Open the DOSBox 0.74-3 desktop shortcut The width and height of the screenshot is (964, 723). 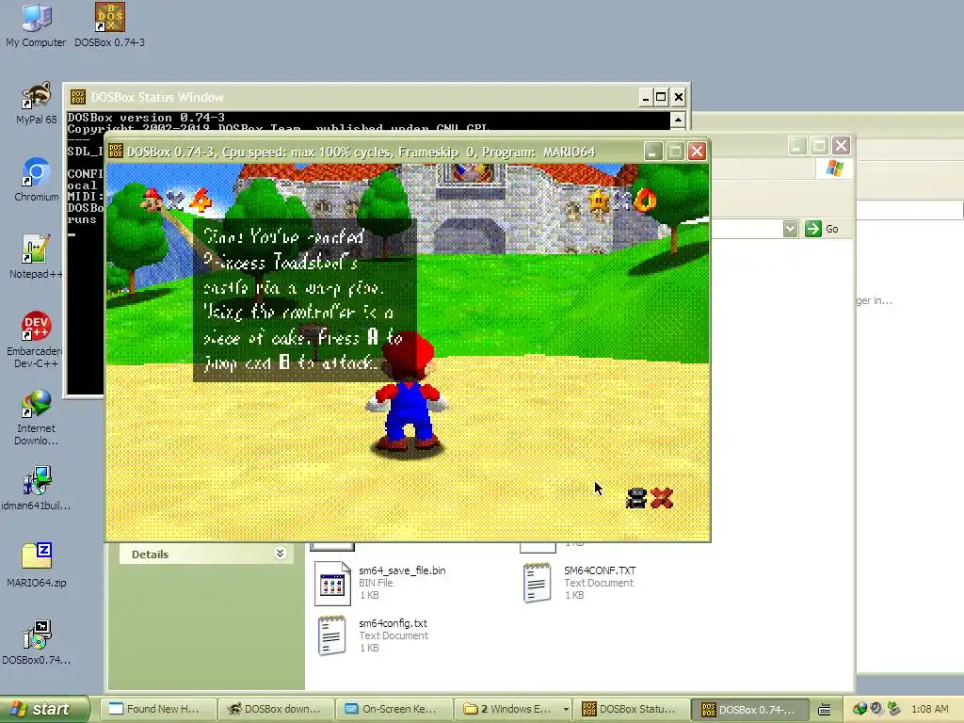109,24
